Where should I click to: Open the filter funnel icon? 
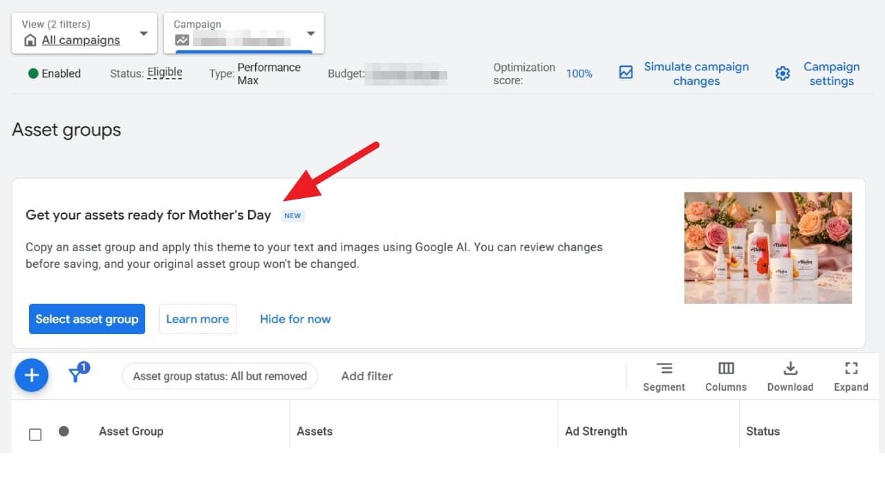[77, 374]
